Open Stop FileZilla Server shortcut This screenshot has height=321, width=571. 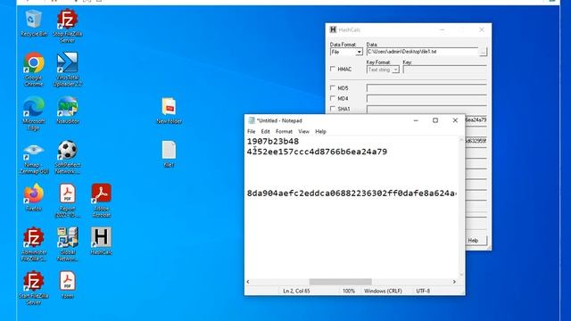click(68, 26)
